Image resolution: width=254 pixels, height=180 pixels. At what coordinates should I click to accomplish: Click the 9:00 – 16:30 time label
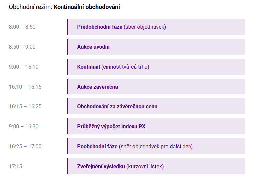[24, 126]
